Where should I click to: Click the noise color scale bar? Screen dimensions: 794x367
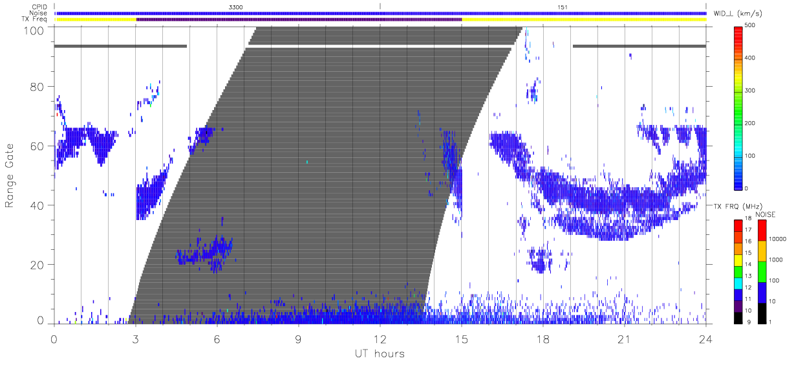tap(762, 271)
